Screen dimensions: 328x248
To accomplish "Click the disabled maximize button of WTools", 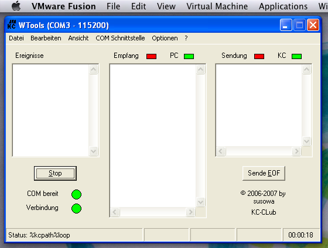I will pos(299,25).
